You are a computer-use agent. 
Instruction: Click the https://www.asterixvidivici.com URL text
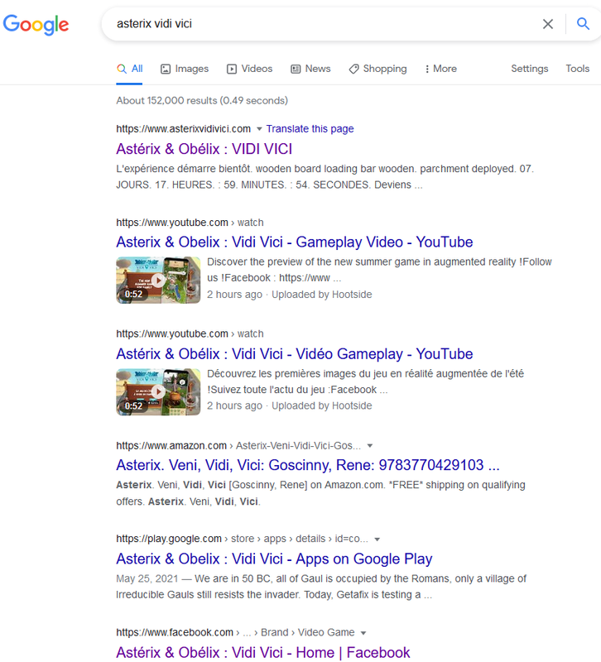[183, 129]
